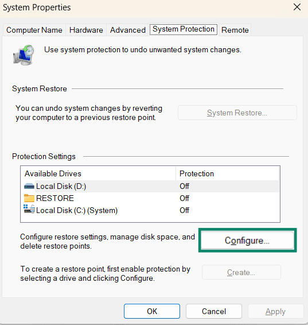Click the 'Configure restore settings' description text
This screenshot has width=308, height=325.
pos(107,241)
